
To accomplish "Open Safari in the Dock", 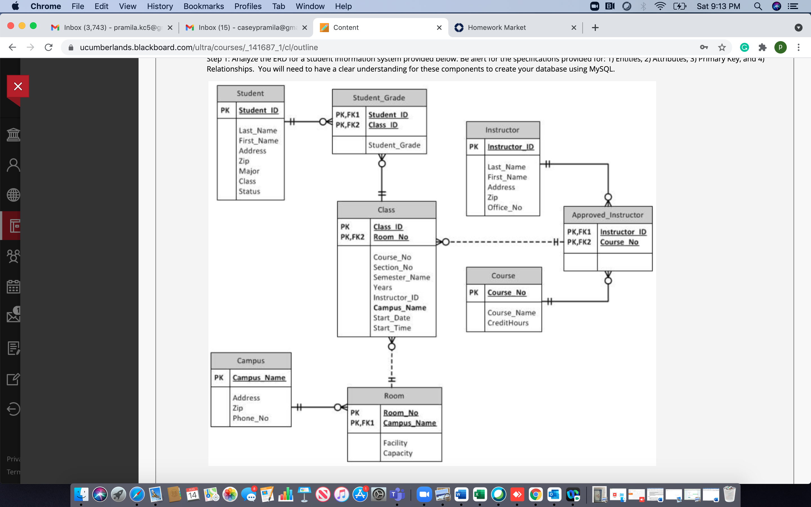I will tap(137, 494).
